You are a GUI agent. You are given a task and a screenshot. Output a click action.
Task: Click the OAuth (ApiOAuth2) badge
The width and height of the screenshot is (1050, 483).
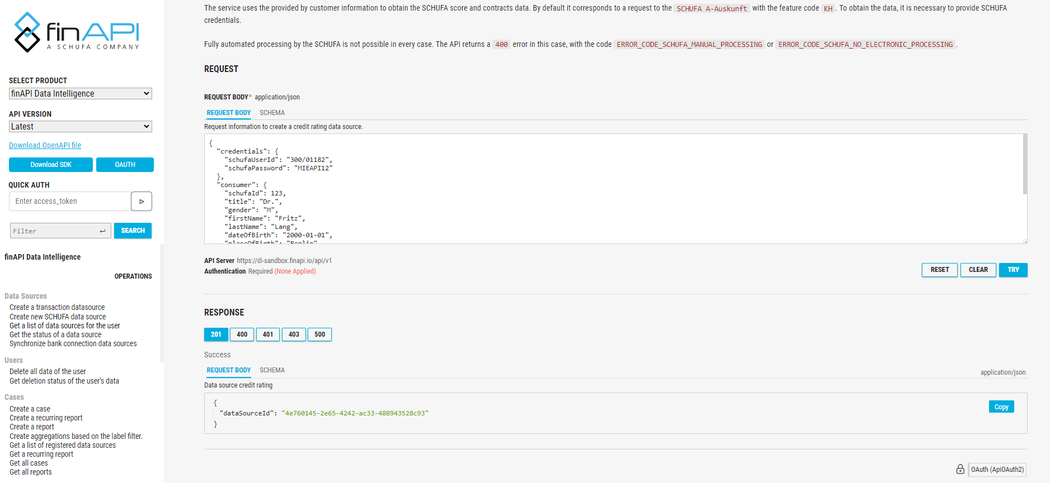997,470
